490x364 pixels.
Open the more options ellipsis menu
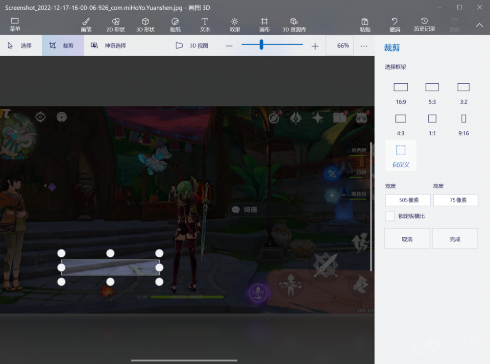364,46
